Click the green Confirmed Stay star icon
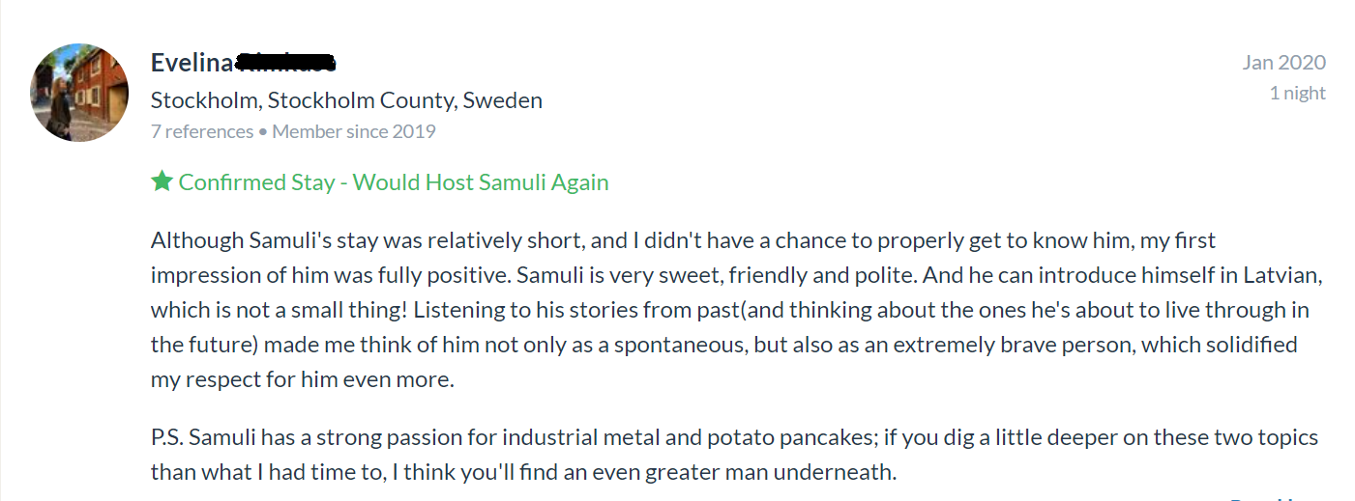 [x=162, y=181]
